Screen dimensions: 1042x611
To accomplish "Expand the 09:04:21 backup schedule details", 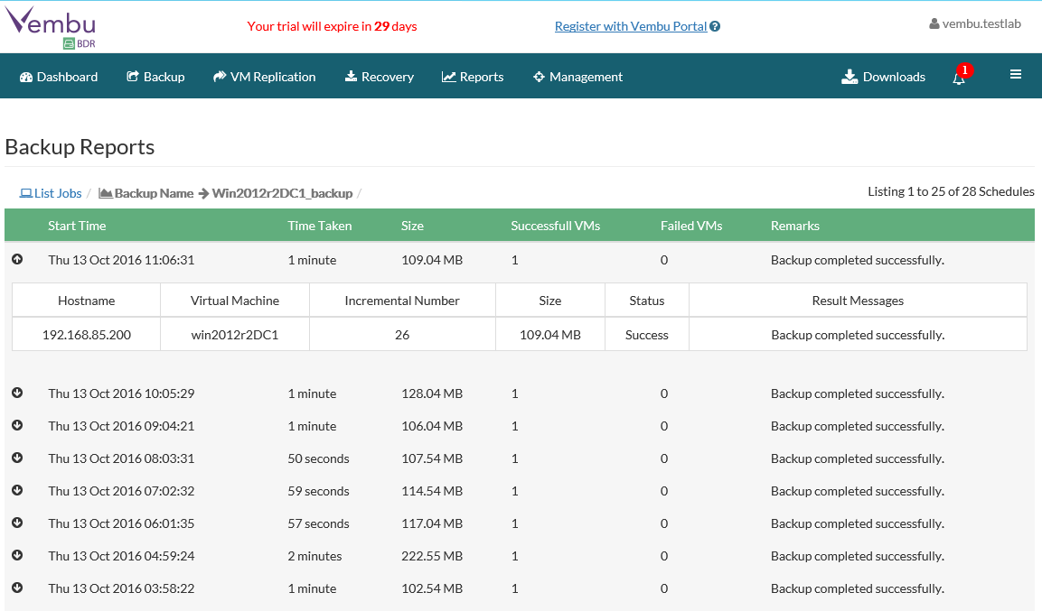I will pos(17,426).
